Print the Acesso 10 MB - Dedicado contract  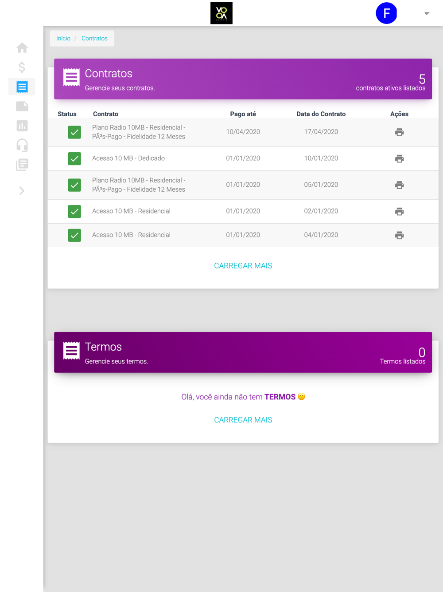[399, 158]
